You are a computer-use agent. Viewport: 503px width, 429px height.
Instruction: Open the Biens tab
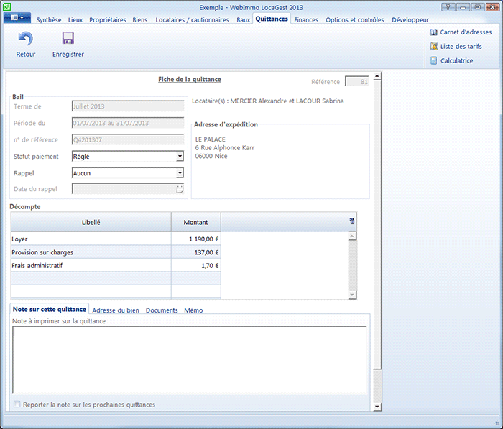(x=140, y=20)
